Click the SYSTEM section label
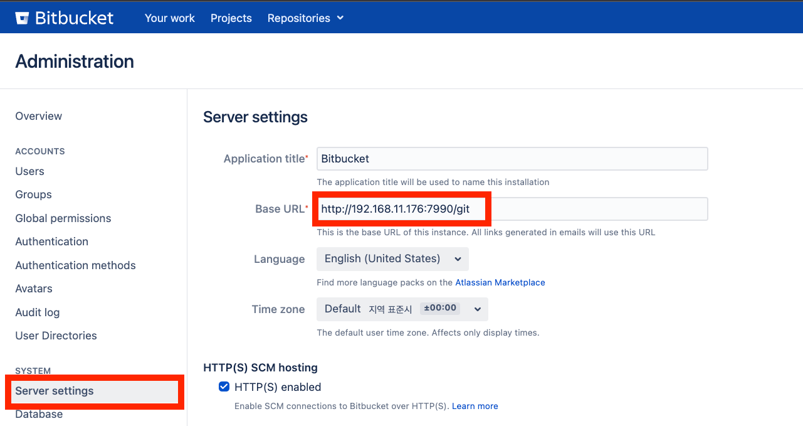The image size is (803, 426). [x=33, y=371]
